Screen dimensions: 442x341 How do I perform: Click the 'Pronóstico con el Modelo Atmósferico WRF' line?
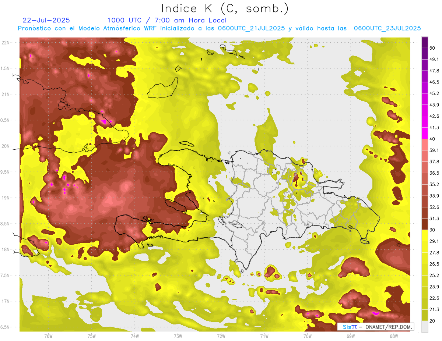pos(219,28)
